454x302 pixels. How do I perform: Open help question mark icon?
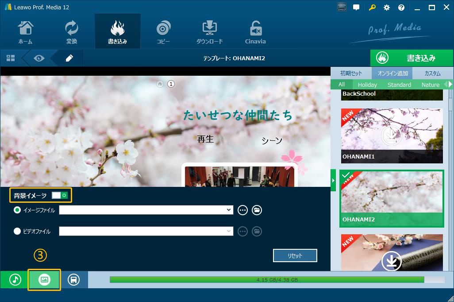[x=401, y=8]
